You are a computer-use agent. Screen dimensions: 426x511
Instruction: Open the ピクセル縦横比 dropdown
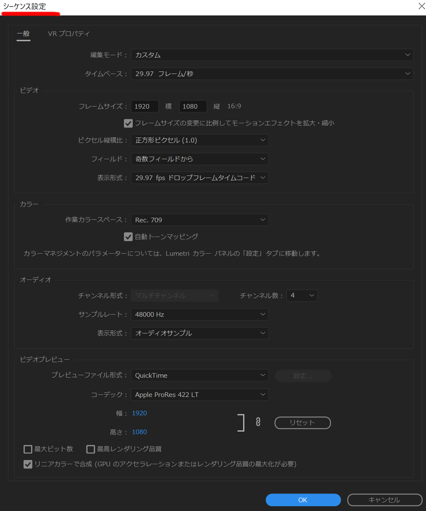tap(200, 140)
